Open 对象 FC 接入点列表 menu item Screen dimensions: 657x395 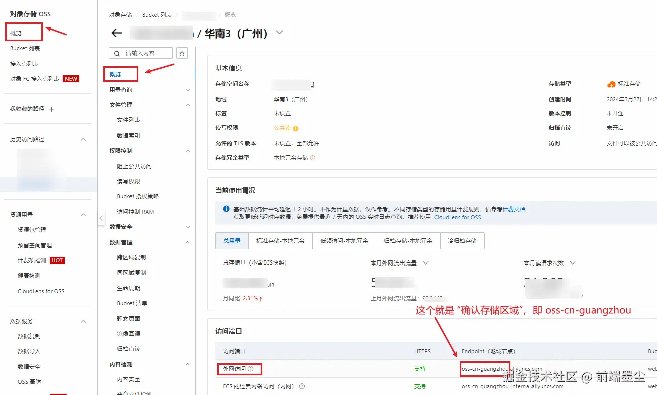[35, 79]
